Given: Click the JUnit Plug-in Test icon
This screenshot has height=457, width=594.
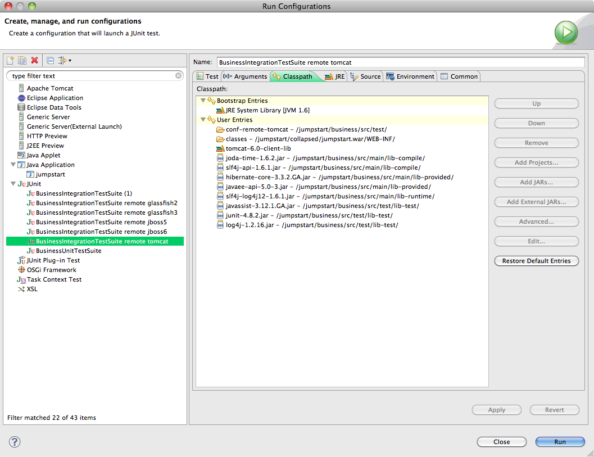Looking at the screenshot, I should point(21,260).
